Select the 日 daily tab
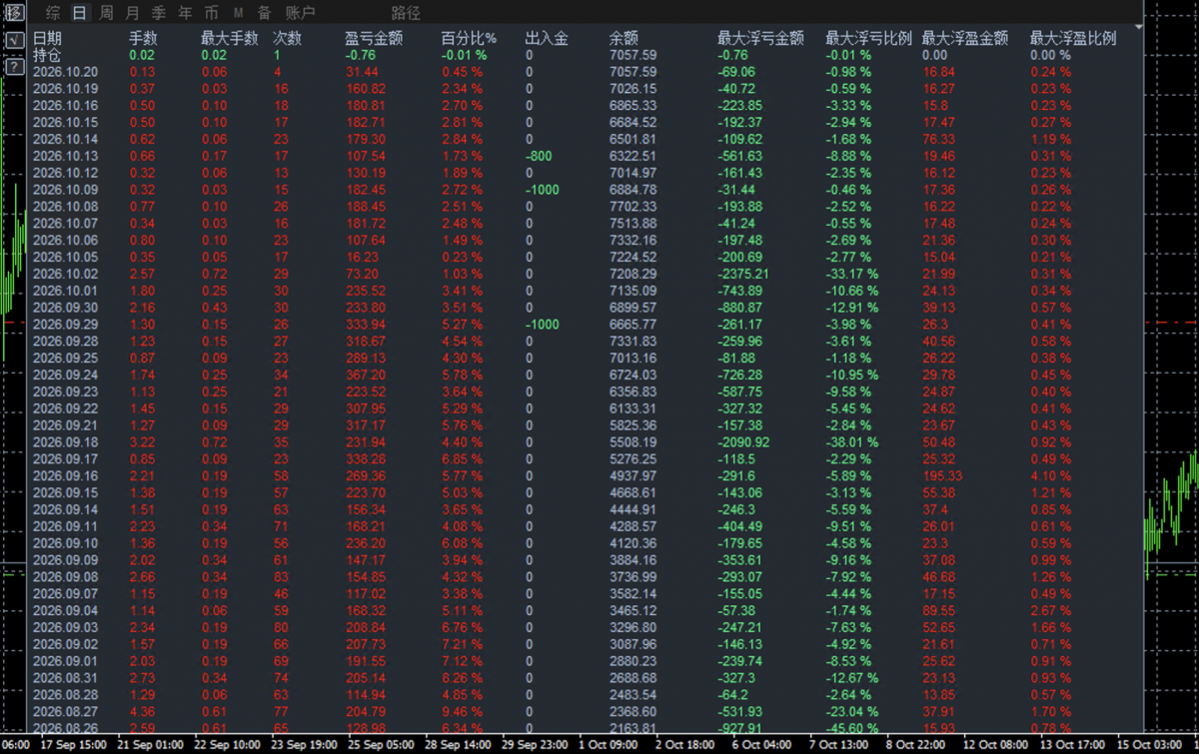 coord(80,13)
